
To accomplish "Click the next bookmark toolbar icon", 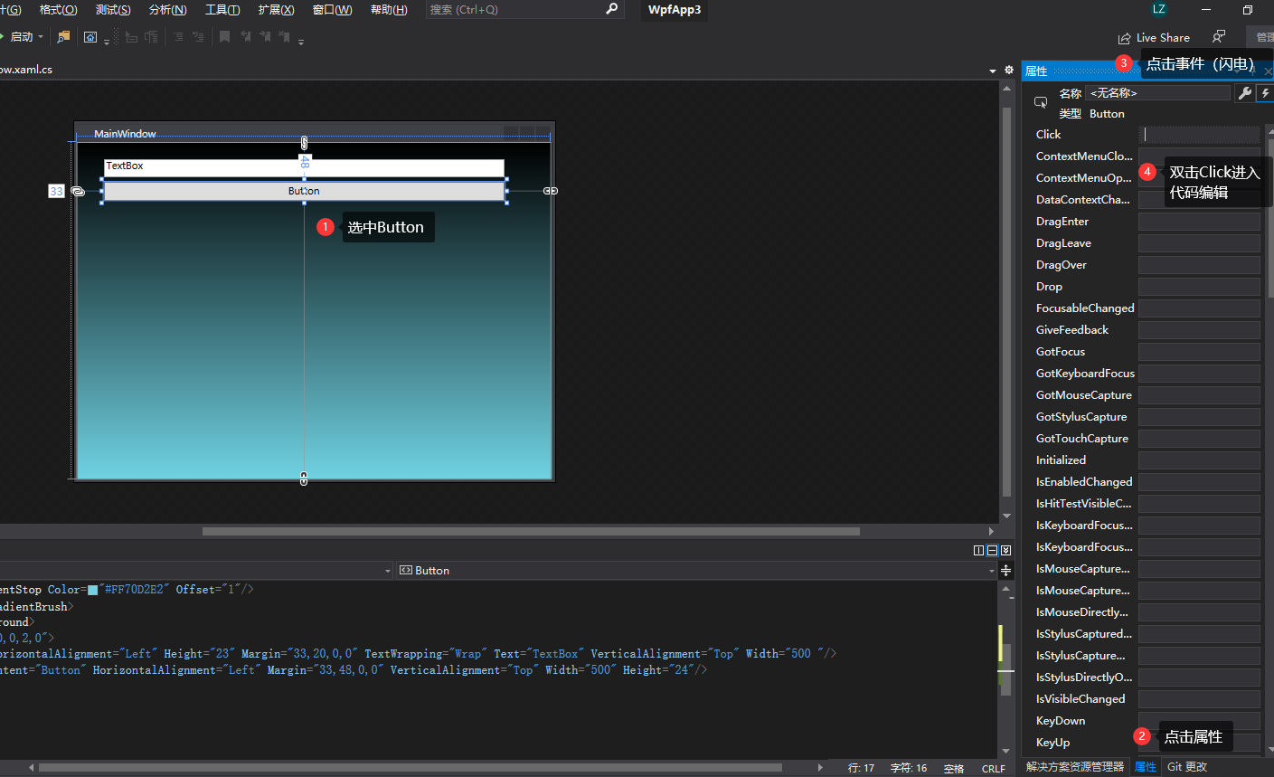I will point(265,37).
